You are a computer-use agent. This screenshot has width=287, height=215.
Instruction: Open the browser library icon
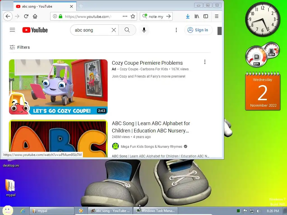point(197,16)
